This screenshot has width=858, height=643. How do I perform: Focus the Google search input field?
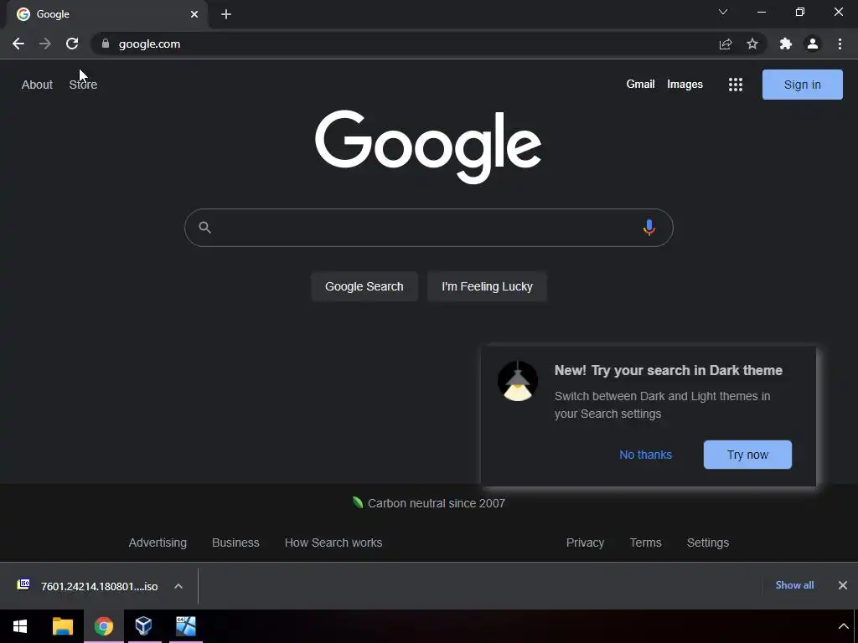point(426,228)
